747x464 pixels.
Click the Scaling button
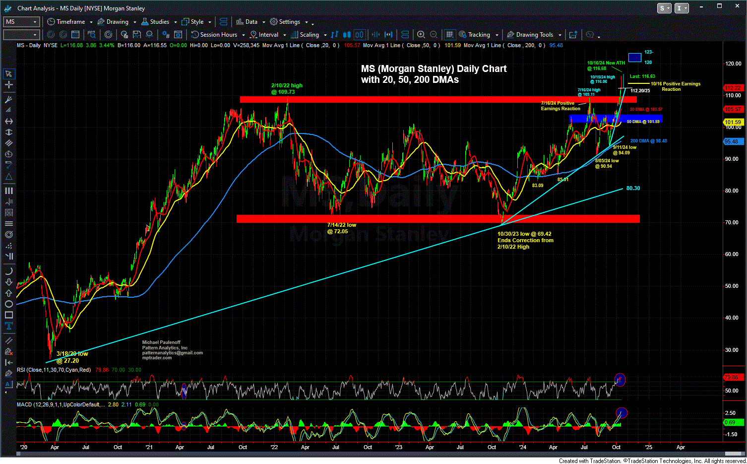point(305,35)
